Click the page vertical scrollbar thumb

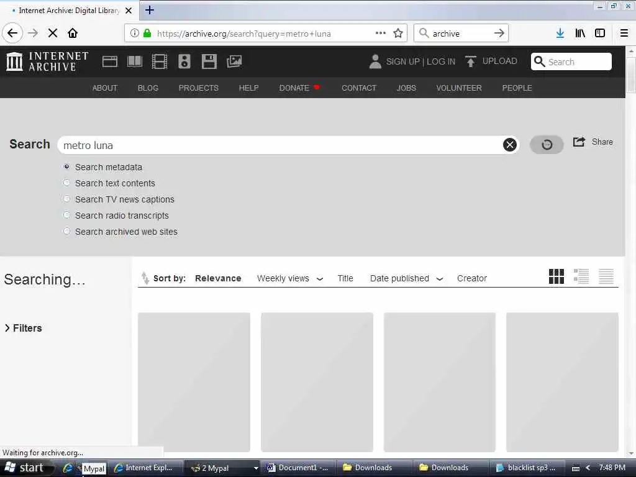click(631, 75)
